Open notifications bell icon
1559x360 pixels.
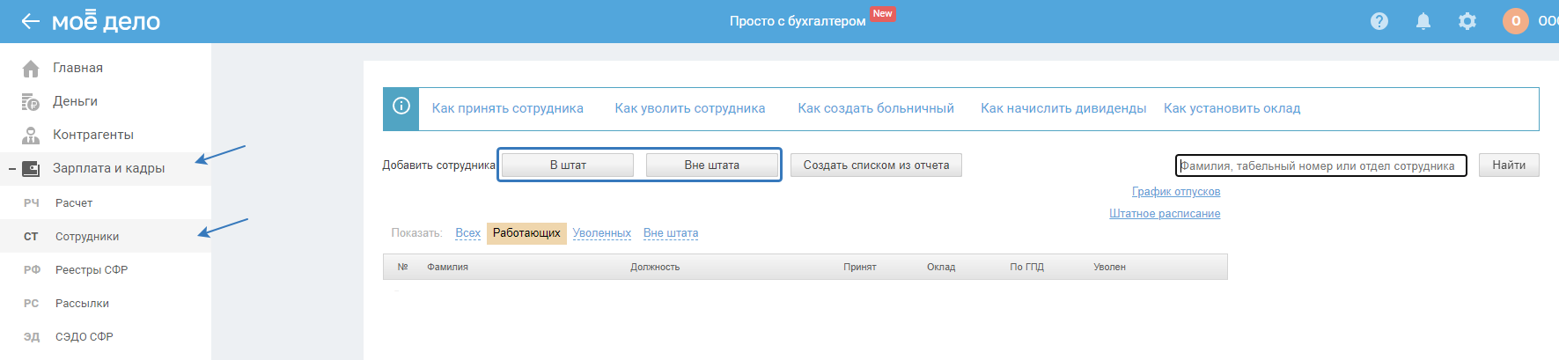pos(1423,21)
